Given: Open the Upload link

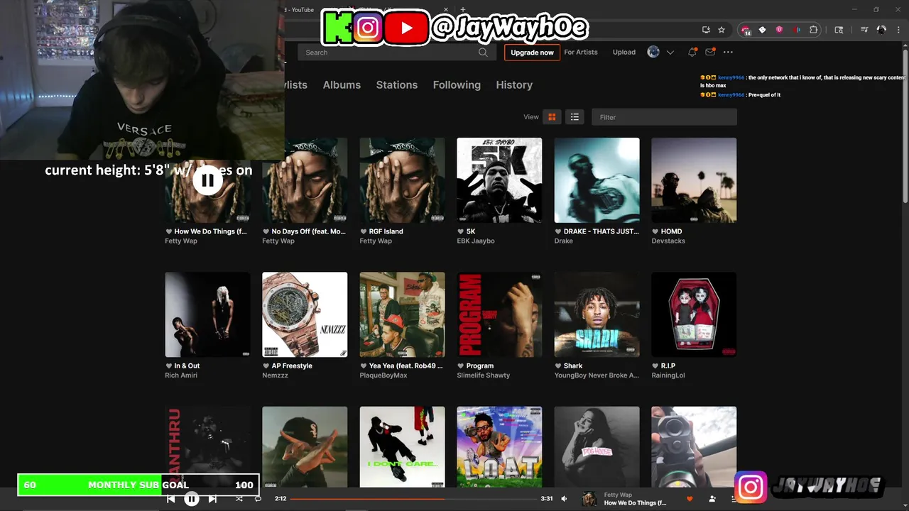Looking at the screenshot, I should 624,52.
